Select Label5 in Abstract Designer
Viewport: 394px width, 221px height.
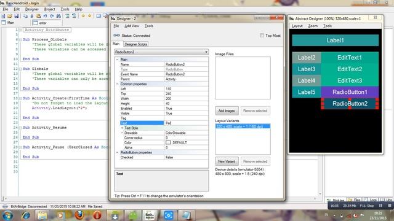click(307, 92)
